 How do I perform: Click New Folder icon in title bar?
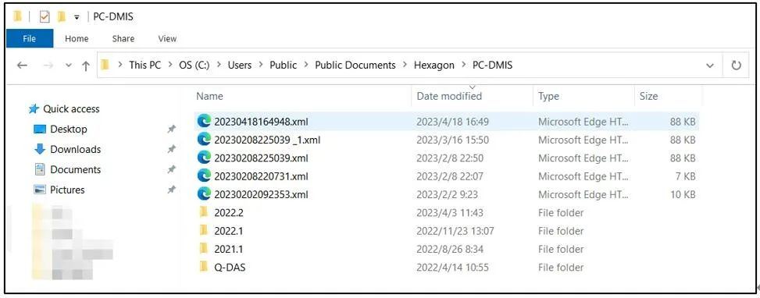click(61, 17)
